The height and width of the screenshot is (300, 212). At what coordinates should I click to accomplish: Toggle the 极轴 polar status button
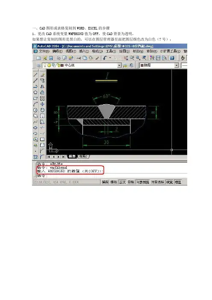tap(131, 182)
